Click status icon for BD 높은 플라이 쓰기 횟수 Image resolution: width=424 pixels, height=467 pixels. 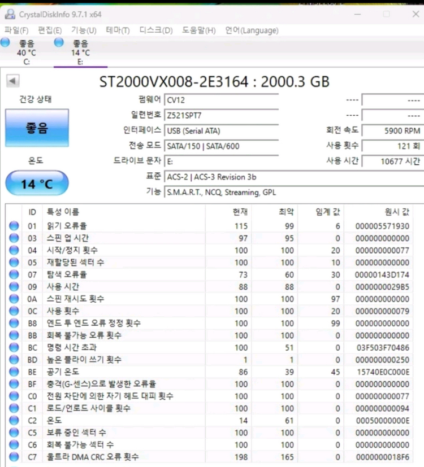pyautogui.click(x=14, y=360)
